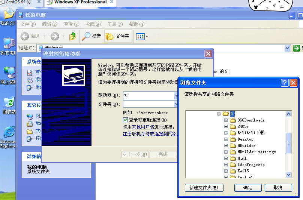The image size is (303, 200).
Task: Expand the HBuilder settings folder node
Action: pyautogui.click(x=226, y=152)
